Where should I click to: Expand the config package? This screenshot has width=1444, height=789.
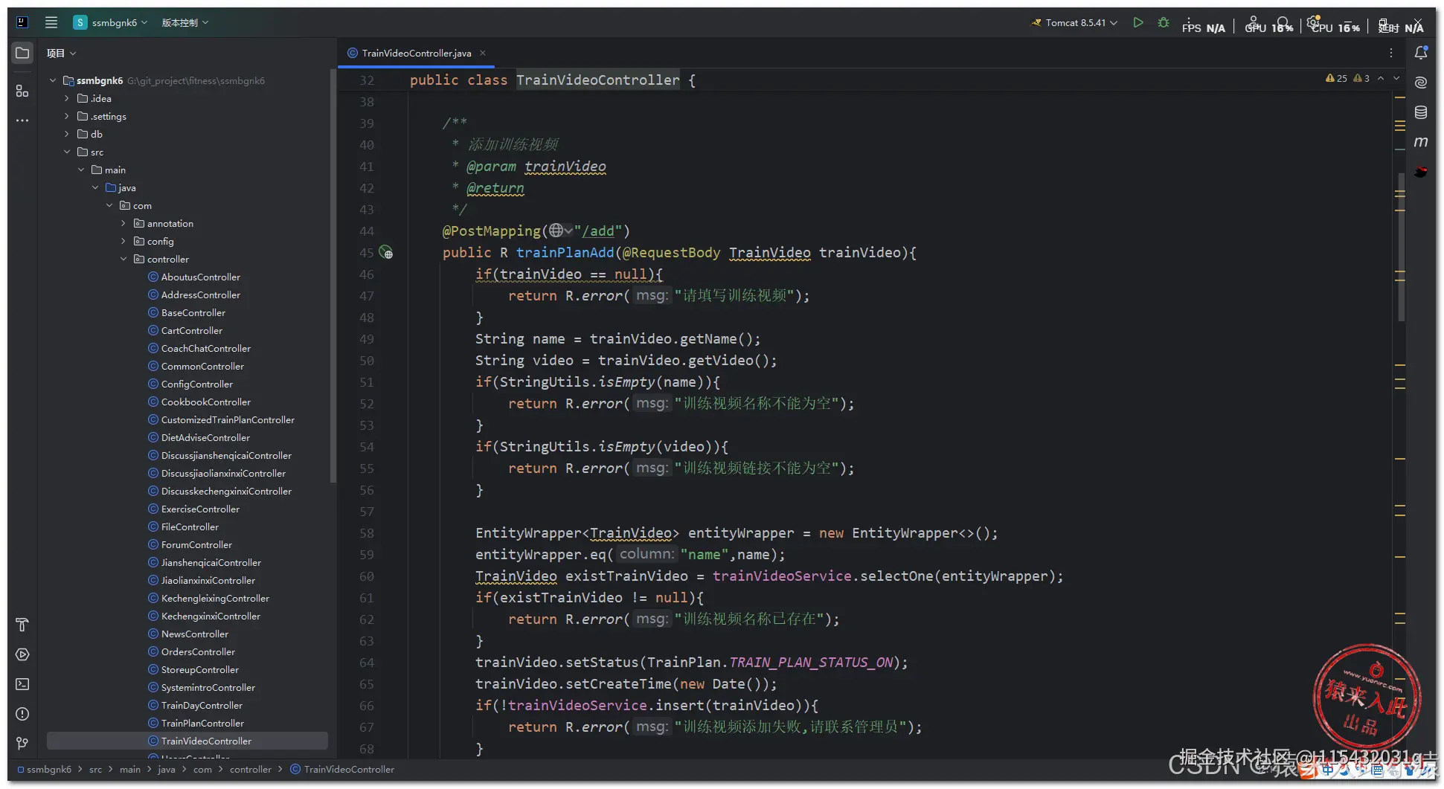click(123, 241)
